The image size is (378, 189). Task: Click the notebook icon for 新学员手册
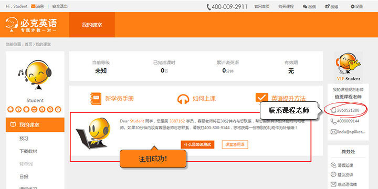[x=95, y=99]
